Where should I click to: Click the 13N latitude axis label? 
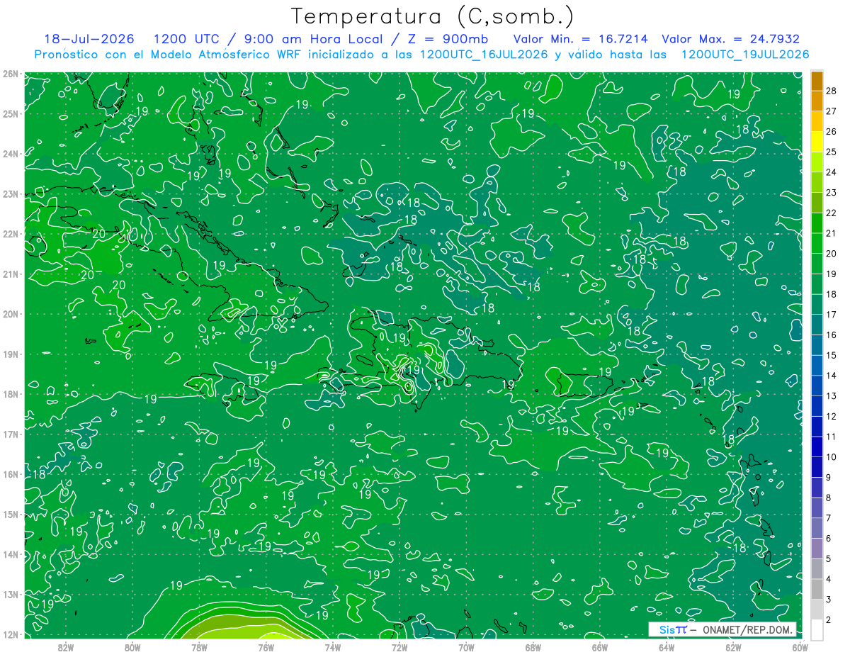pos(11,594)
